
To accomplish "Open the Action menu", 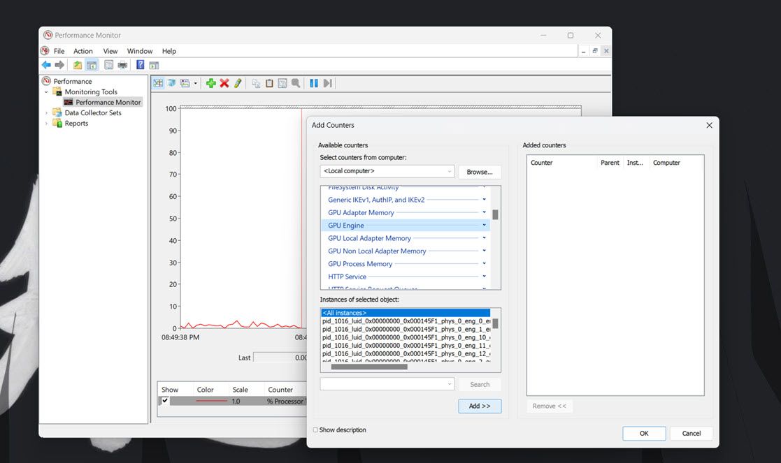I will (x=83, y=51).
